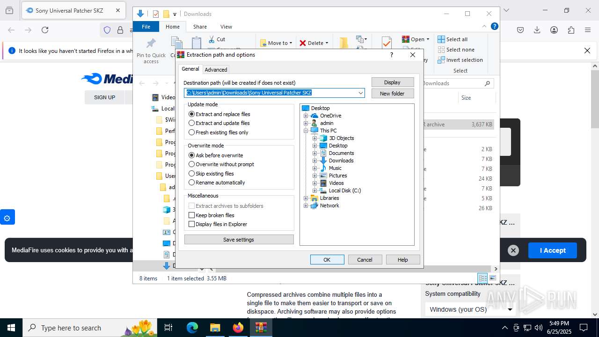Viewport: 599px width, 337px height.
Task: Enable 'Display files in Explorer' checkbox
Action: (191, 224)
